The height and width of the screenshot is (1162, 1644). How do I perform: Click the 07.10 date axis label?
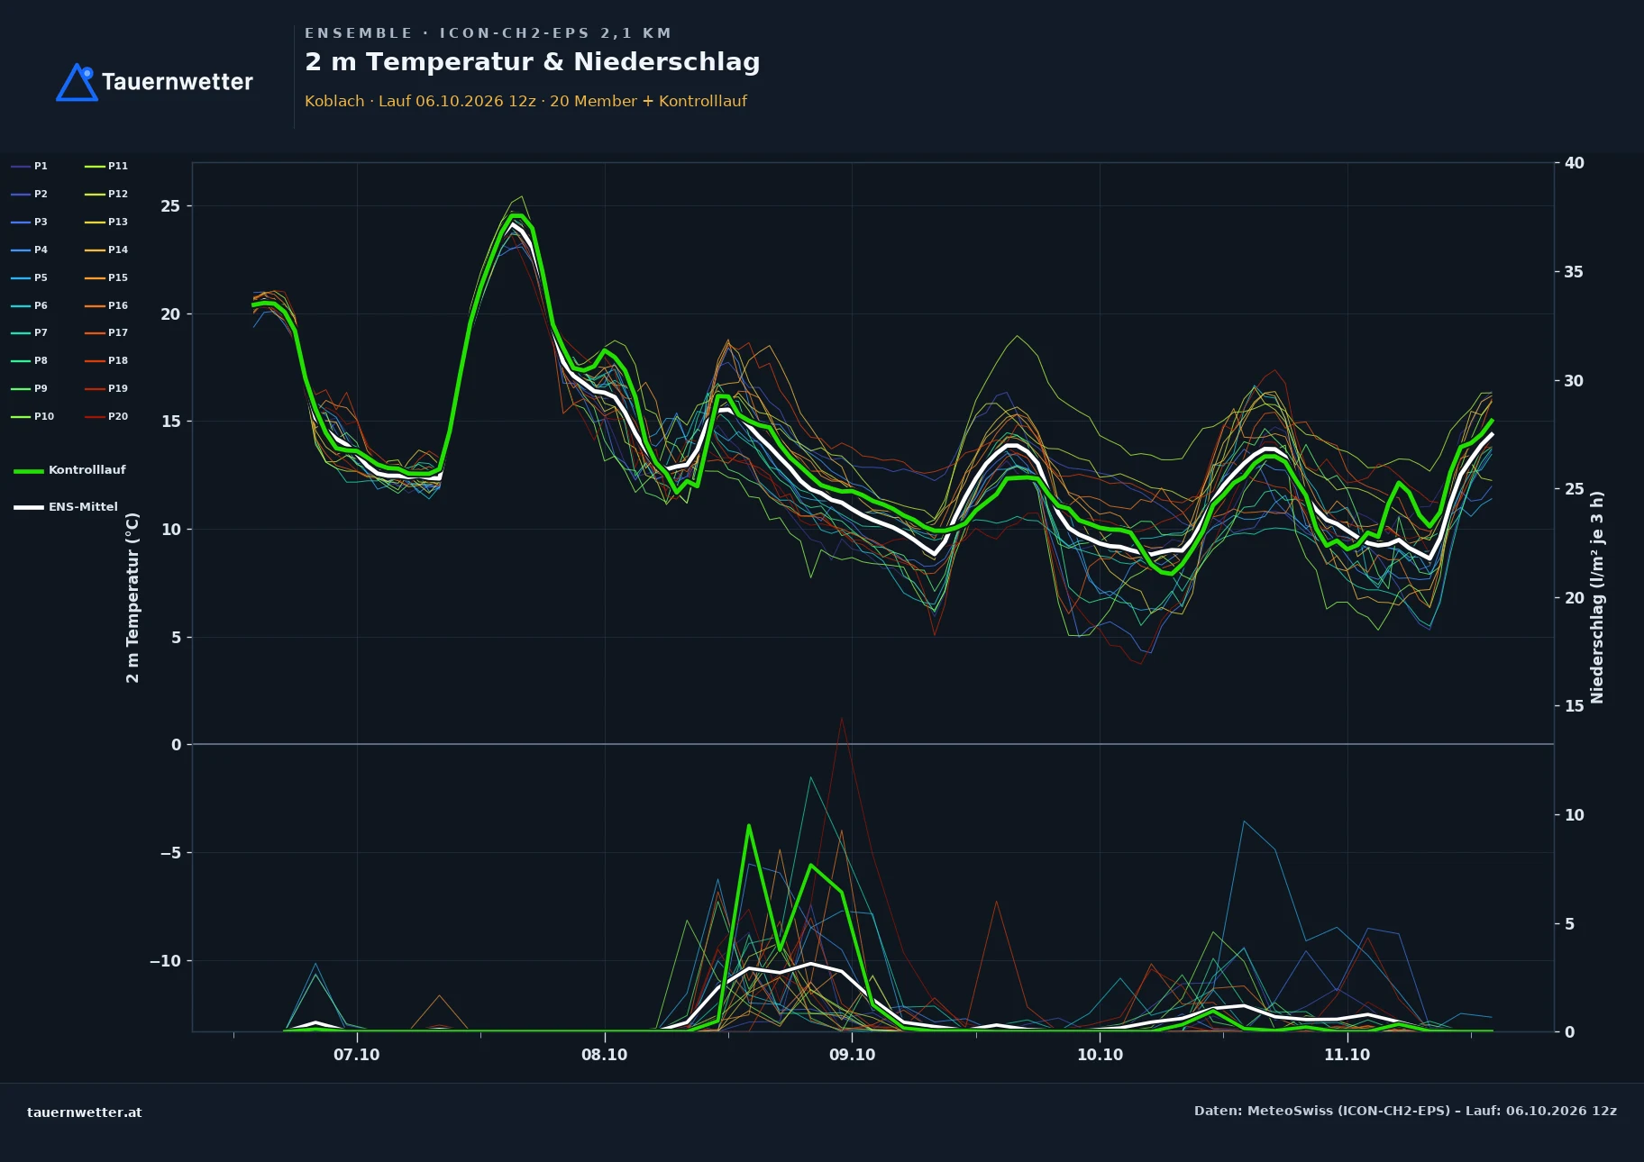pos(357,1055)
